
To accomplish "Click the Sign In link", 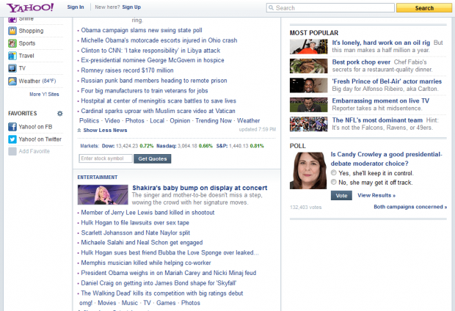I will (76, 7).
